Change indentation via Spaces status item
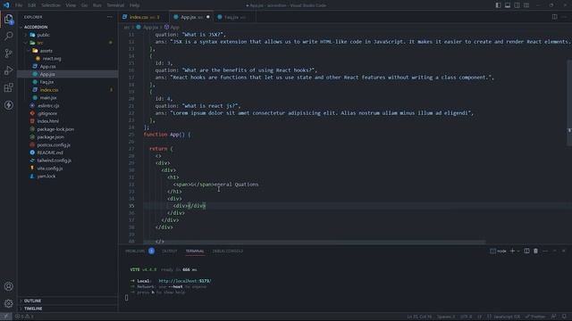This screenshot has width=572, height=321. [446, 317]
